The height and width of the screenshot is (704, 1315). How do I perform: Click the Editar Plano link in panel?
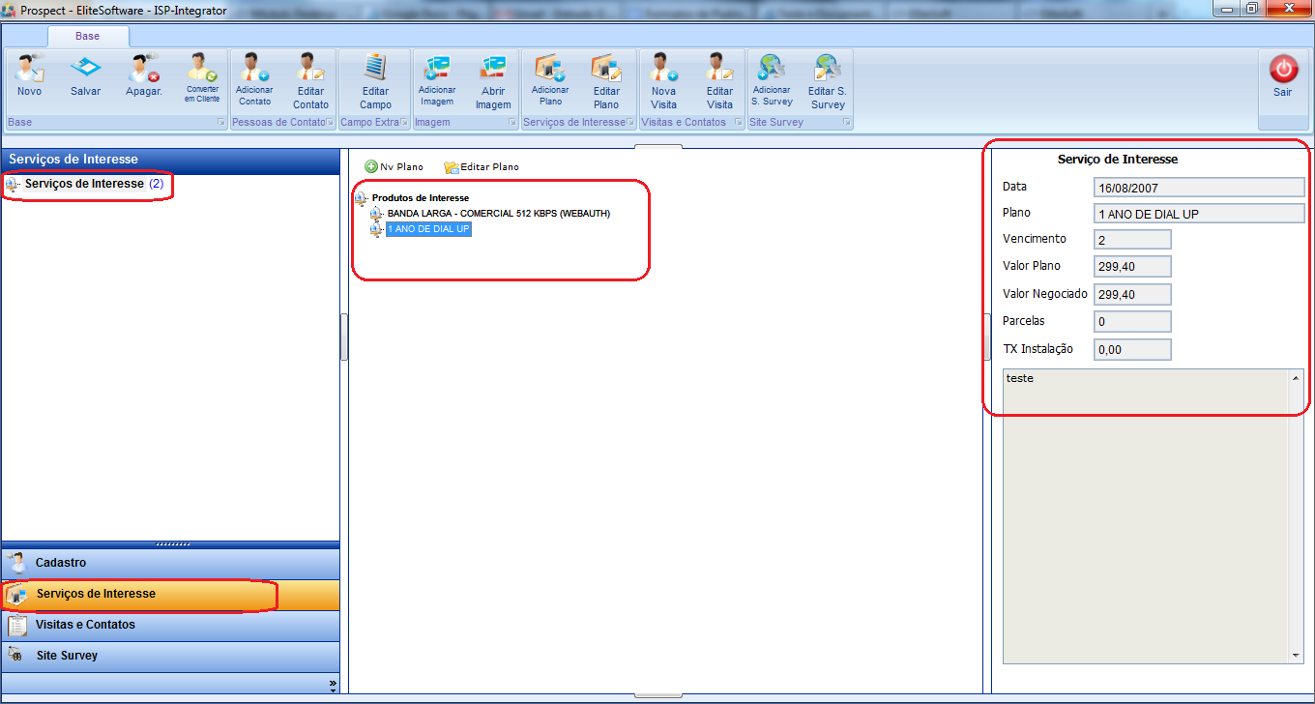pos(481,166)
